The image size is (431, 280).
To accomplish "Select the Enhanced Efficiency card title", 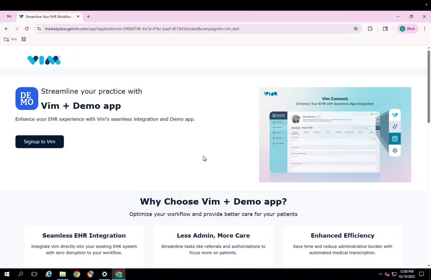I will coord(342,236).
